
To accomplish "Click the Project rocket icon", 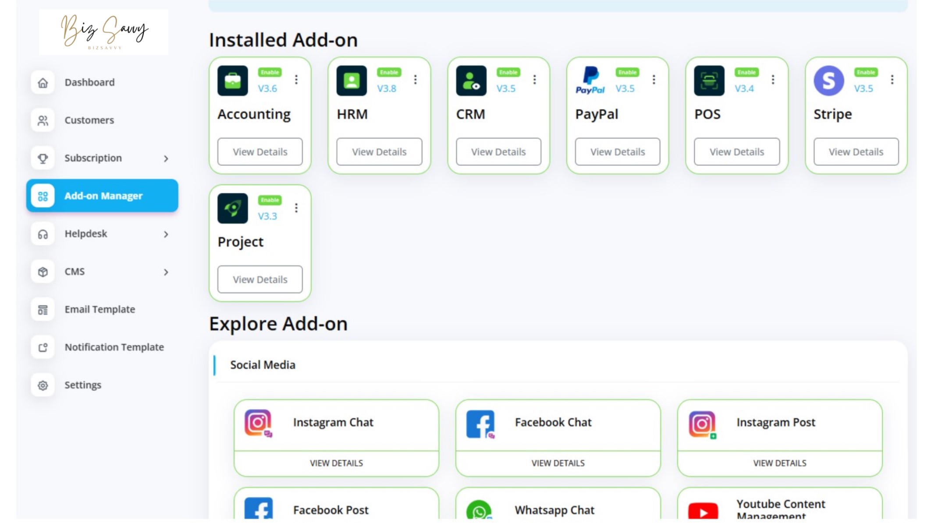I will pos(233,208).
